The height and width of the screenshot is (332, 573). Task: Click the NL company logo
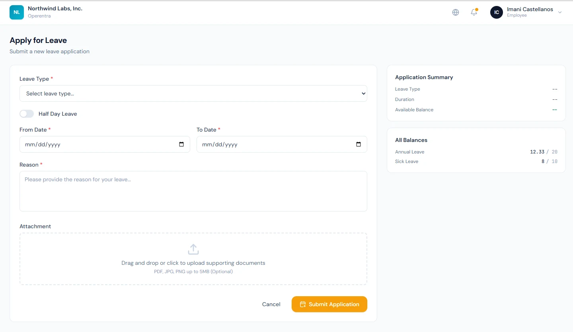tap(17, 12)
